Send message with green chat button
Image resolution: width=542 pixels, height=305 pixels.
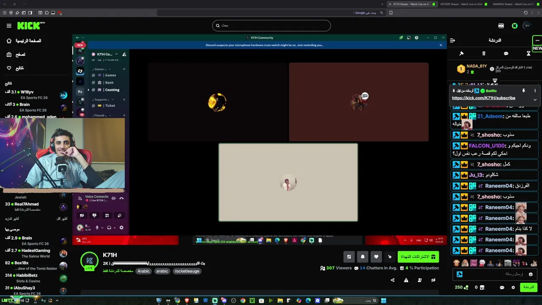(529, 287)
